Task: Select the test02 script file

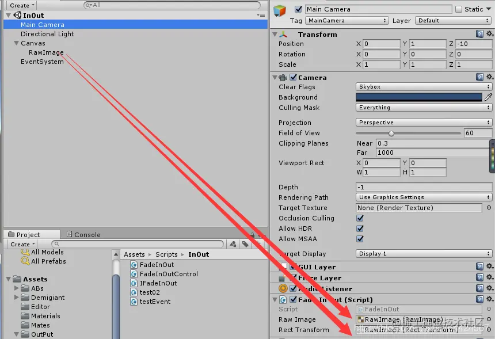Action: coord(145,292)
